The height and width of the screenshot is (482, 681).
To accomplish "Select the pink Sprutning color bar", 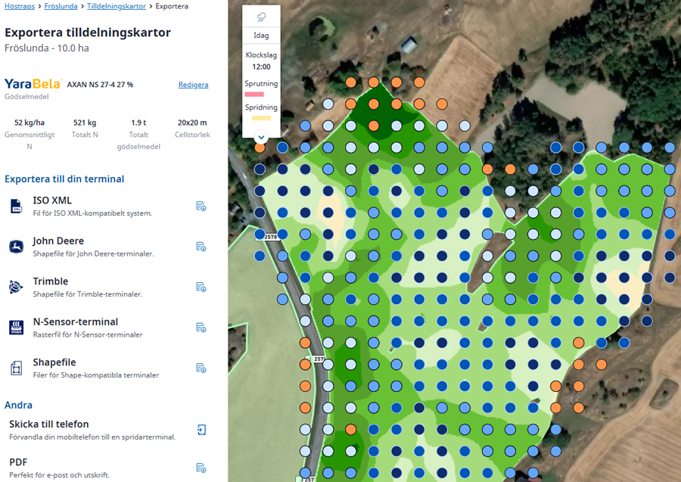I will pos(254,94).
